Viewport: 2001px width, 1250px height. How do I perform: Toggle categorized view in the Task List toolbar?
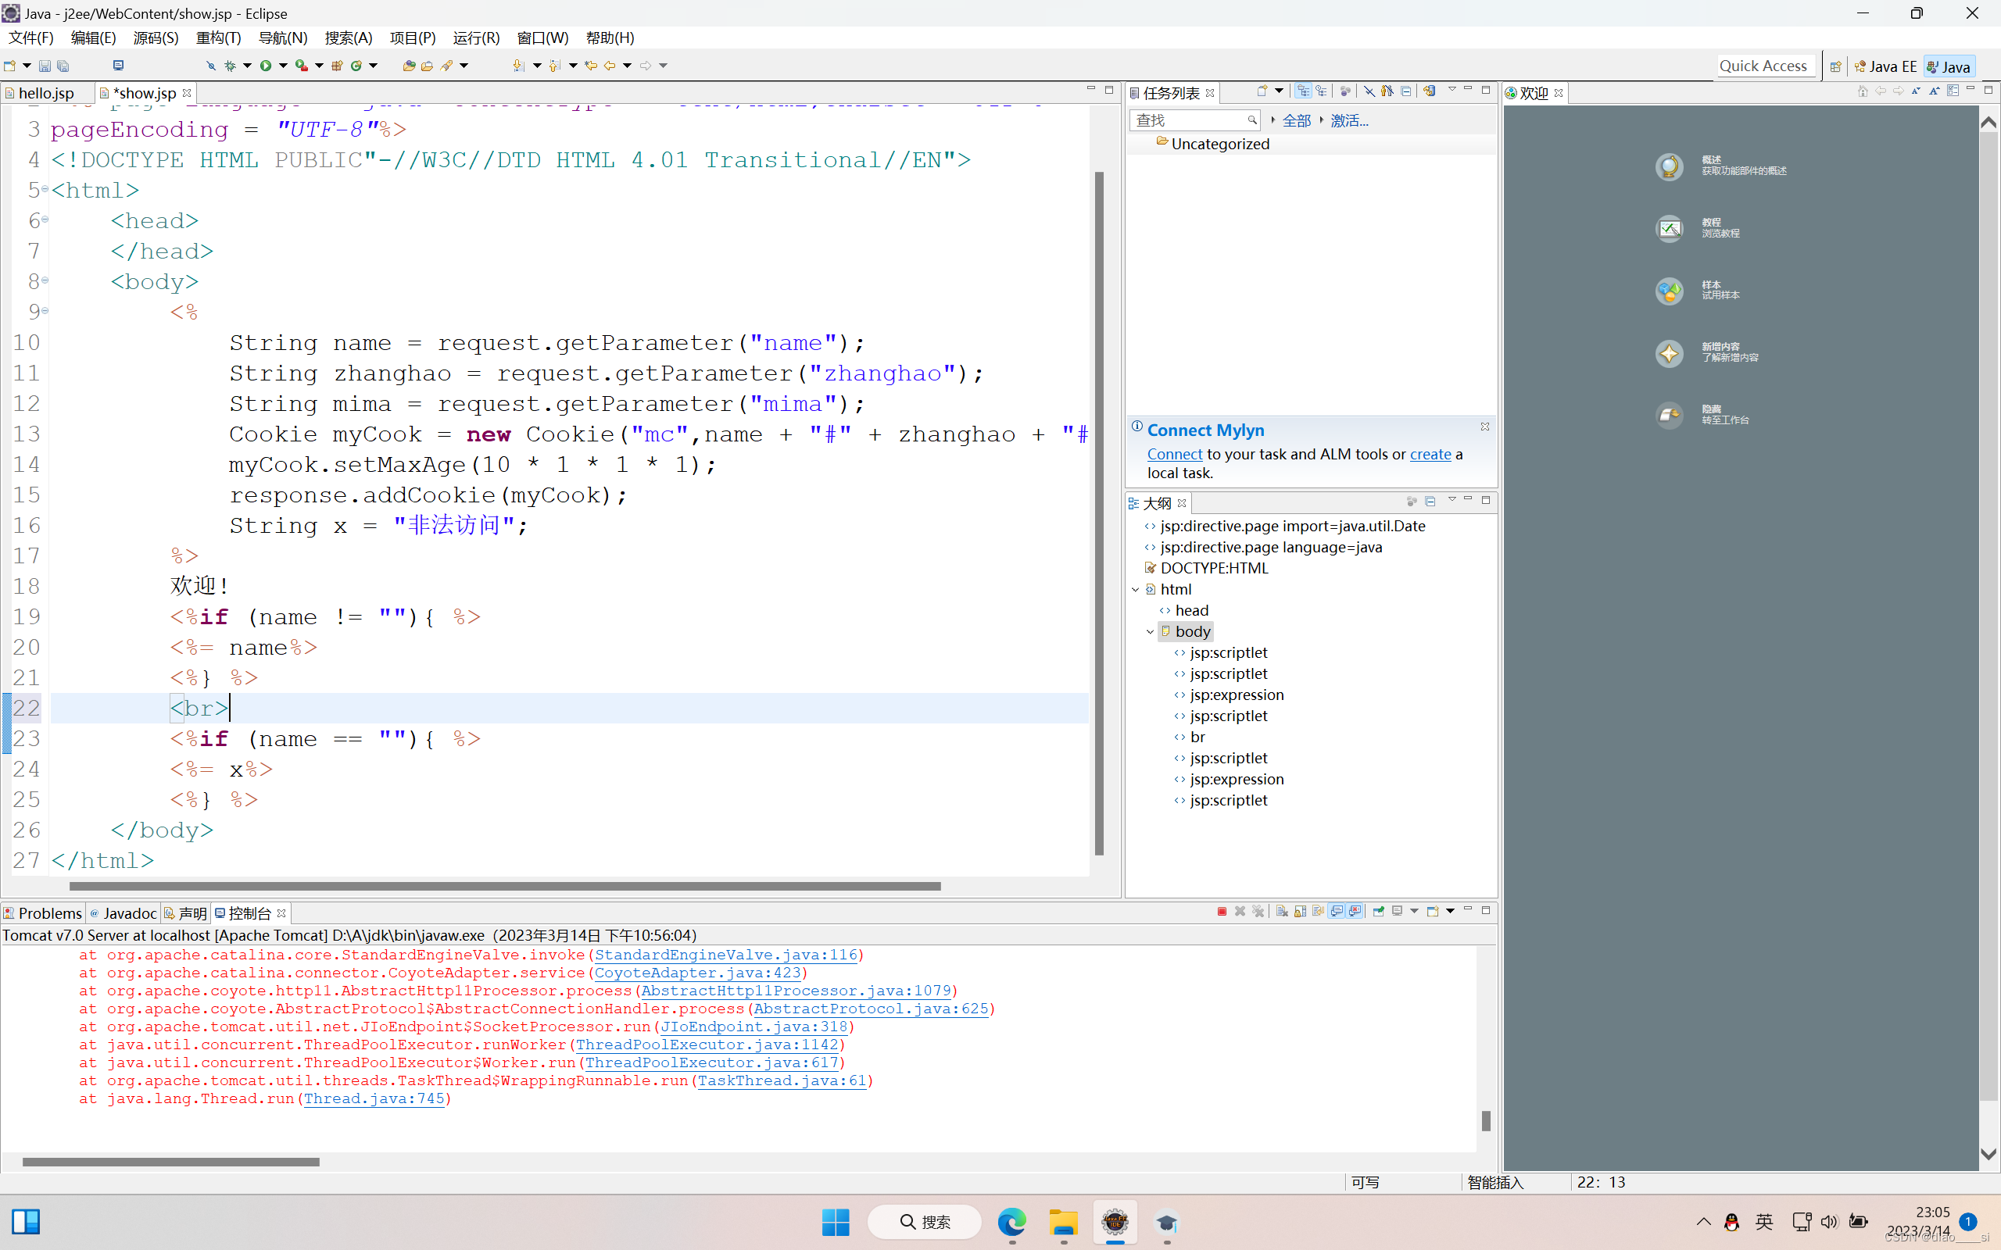[1303, 91]
